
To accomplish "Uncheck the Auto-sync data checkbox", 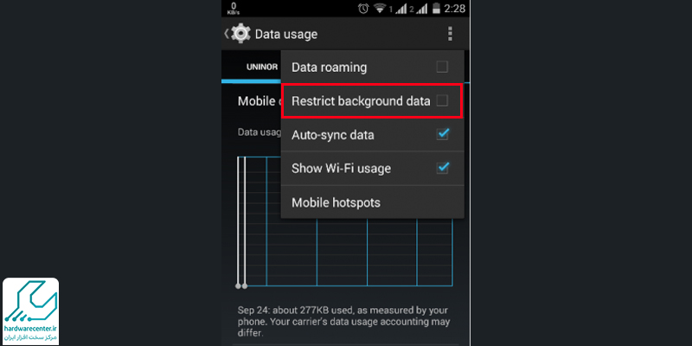I will [442, 134].
